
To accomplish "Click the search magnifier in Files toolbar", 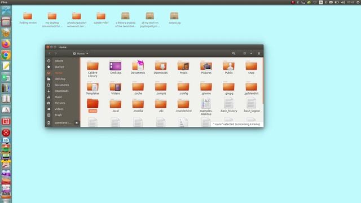I will (234, 54).
